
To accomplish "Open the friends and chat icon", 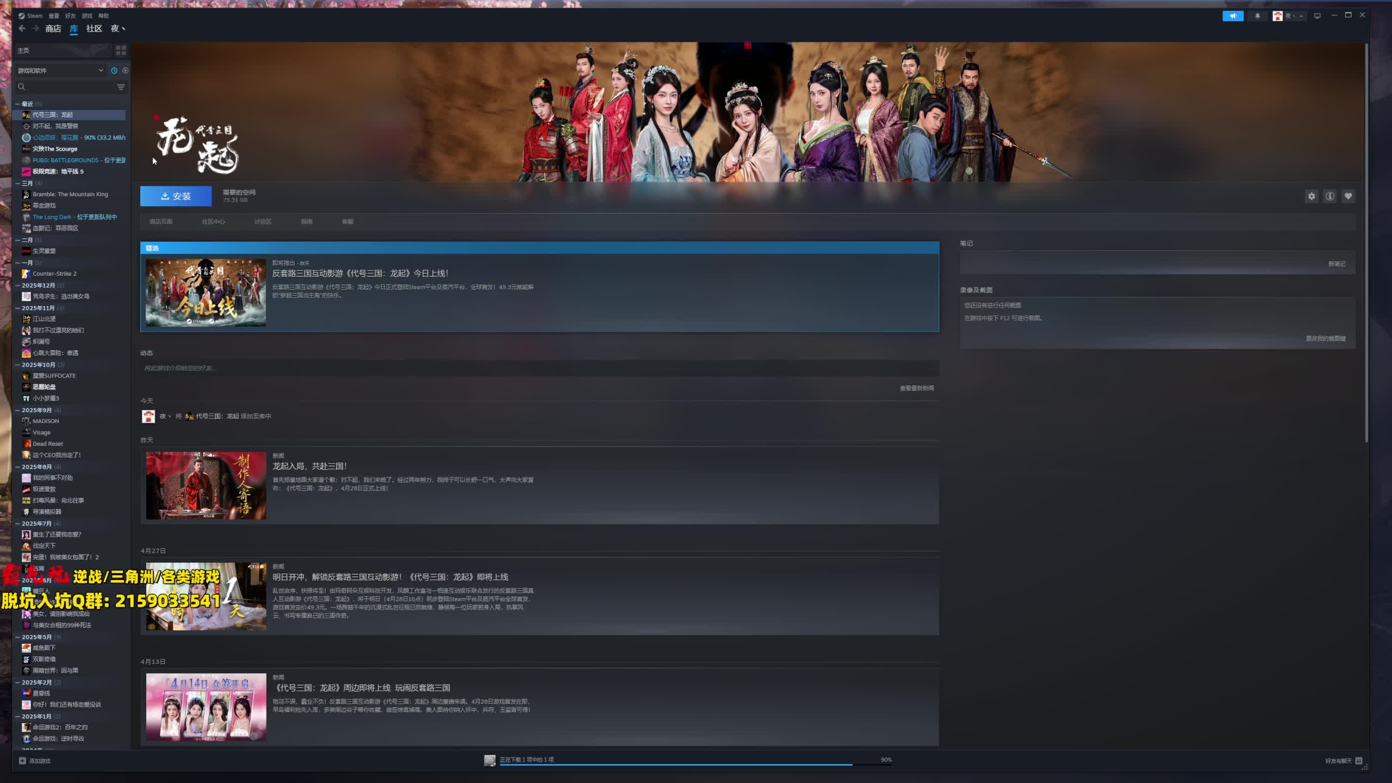I will (1359, 761).
